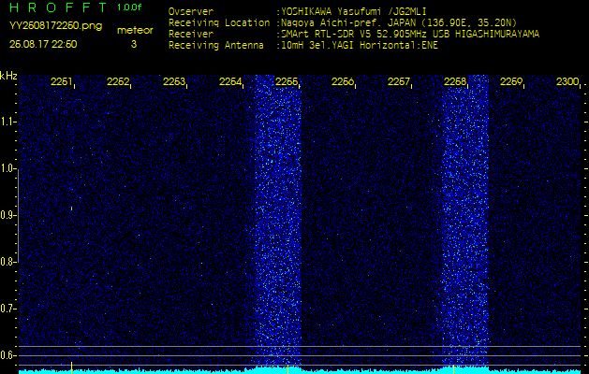Image resolution: width=589 pixels, height=374 pixels.
Task: Click the timestamp 25.08.17 22:50
Action: (43, 44)
